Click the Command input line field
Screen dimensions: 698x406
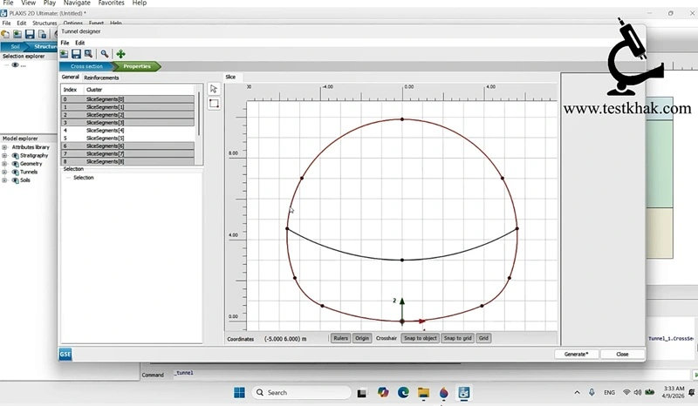429,374
